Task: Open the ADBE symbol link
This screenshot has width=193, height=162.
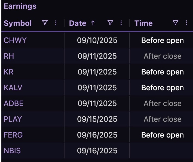Action: pos(14,103)
